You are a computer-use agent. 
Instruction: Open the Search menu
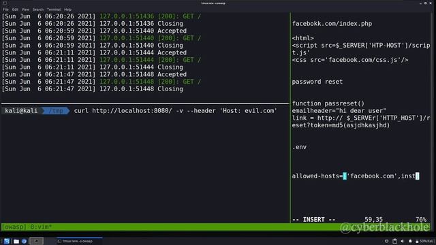38,10
